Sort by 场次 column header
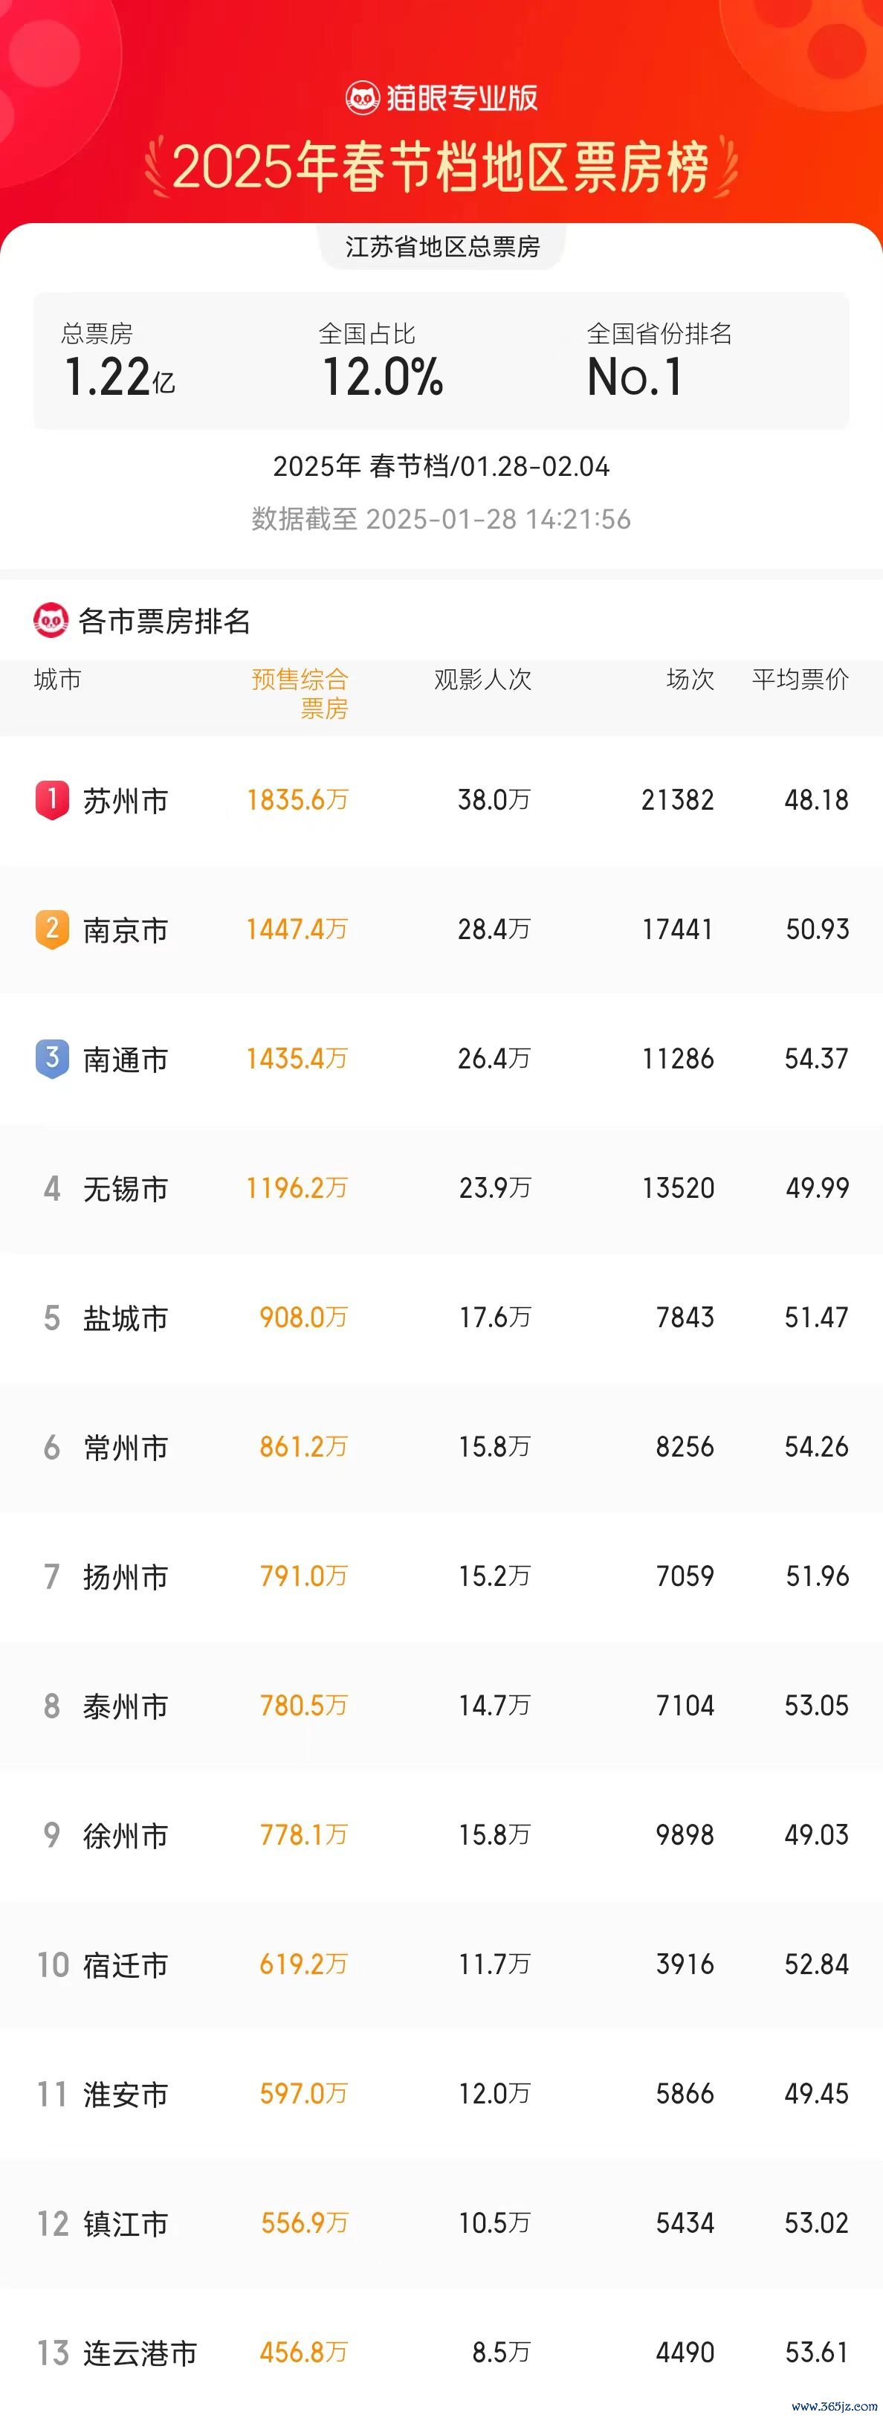The width and height of the screenshot is (883, 2418). [690, 680]
